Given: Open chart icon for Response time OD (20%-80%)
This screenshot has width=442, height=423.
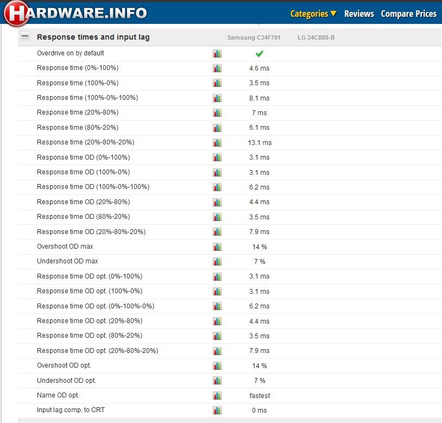Looking at the screenshot, I should (x=217, y=202).
